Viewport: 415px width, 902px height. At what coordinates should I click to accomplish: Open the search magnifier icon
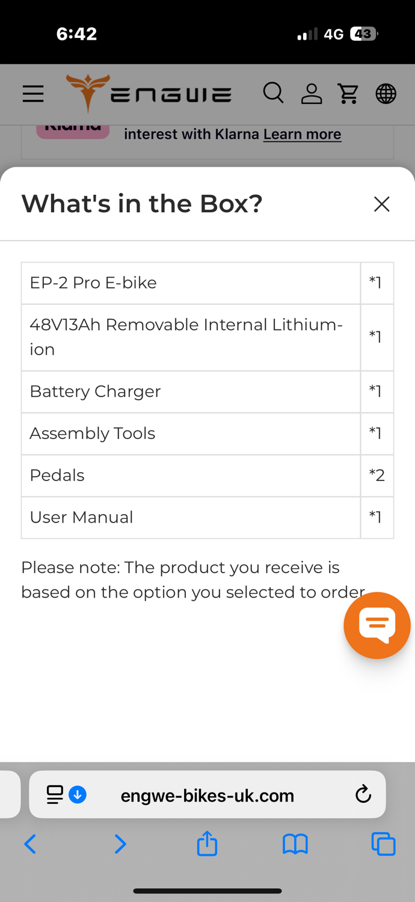(273, 93)
